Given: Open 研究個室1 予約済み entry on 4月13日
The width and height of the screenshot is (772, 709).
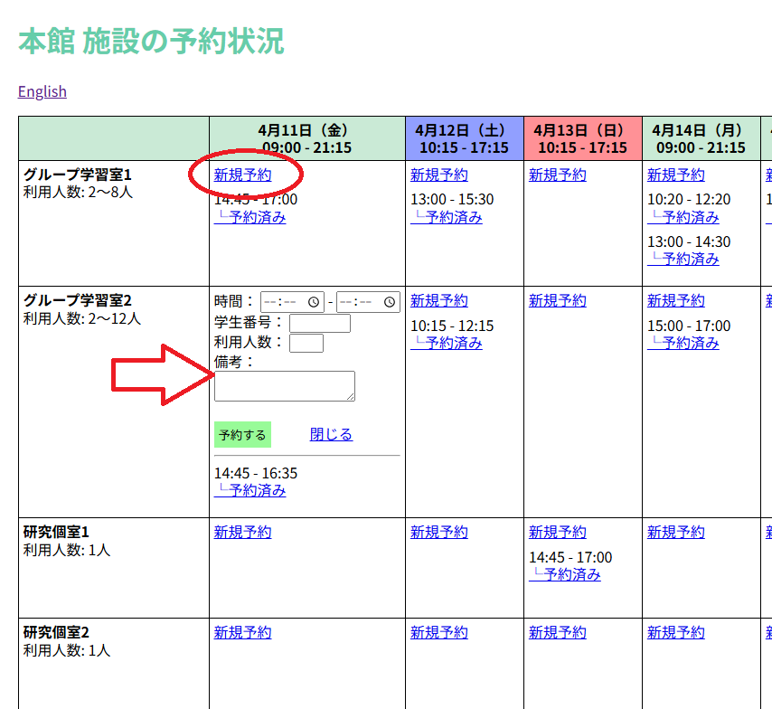Looking at the screenshot, I should pyautogui.click(x=565, y=574).
